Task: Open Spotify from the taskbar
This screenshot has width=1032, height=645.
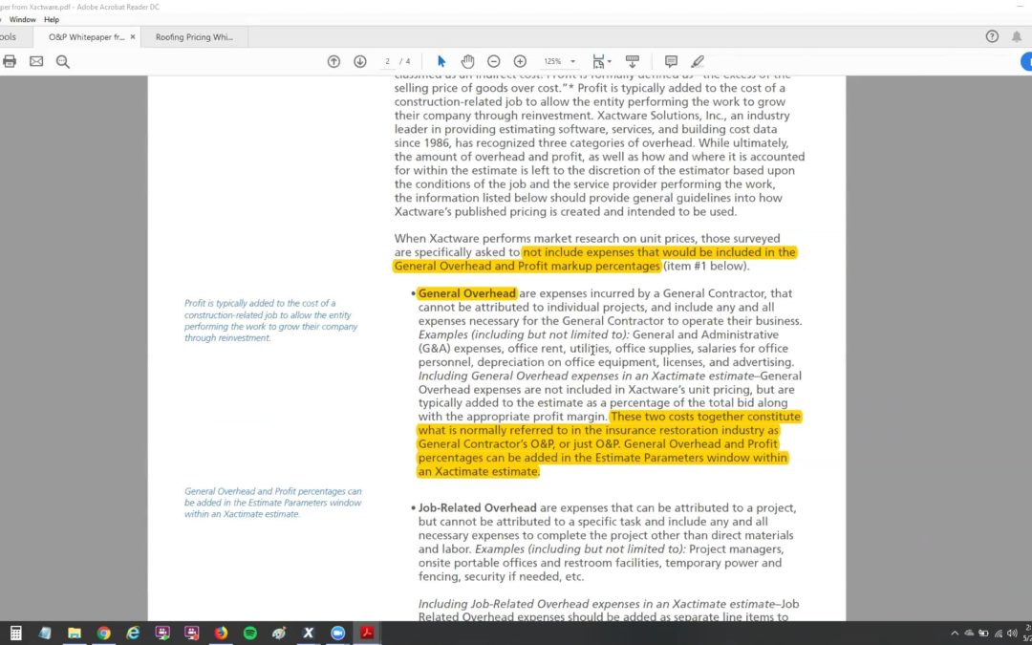Action: pyautogui.click(x=250, y=634)
